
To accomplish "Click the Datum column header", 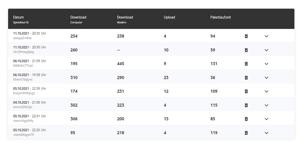I will (19, 17).
